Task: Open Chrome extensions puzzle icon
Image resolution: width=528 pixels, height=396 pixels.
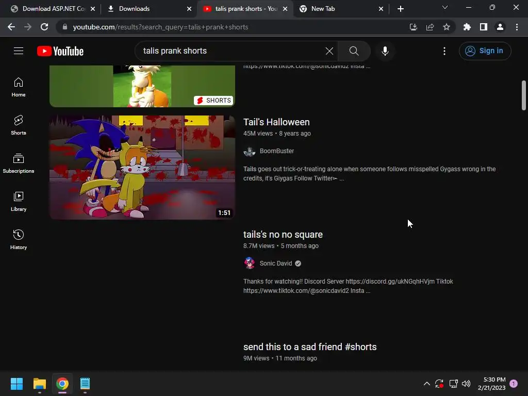Action: [x=467, y=27]
